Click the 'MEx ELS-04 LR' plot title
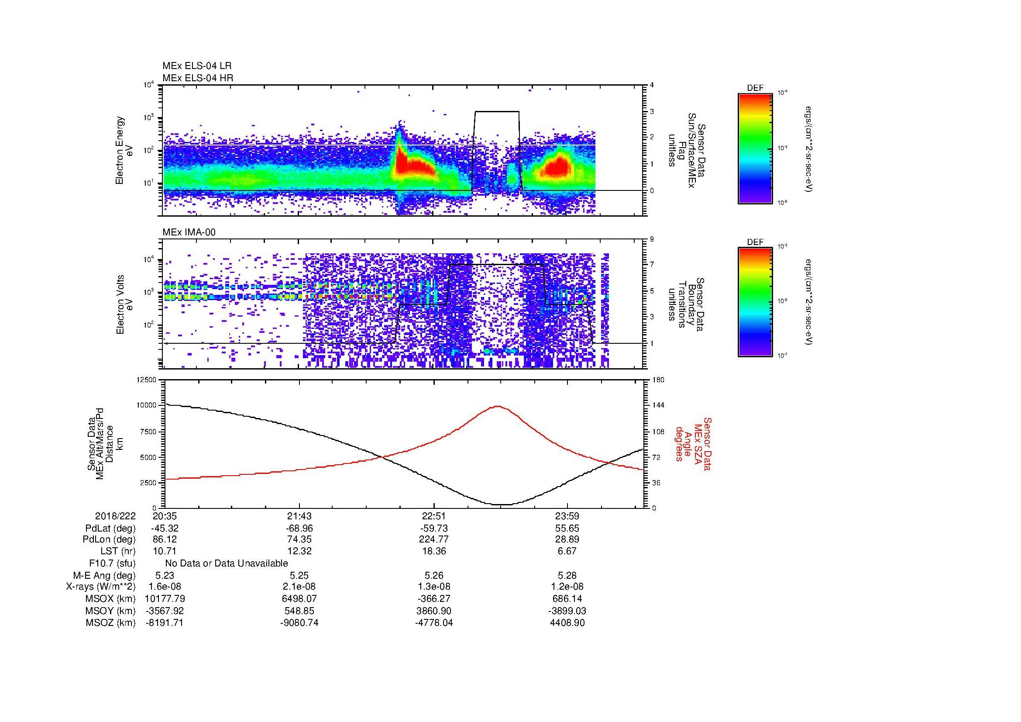The height and width of the screenshot is (722, 1021). (x=196, y=66)
